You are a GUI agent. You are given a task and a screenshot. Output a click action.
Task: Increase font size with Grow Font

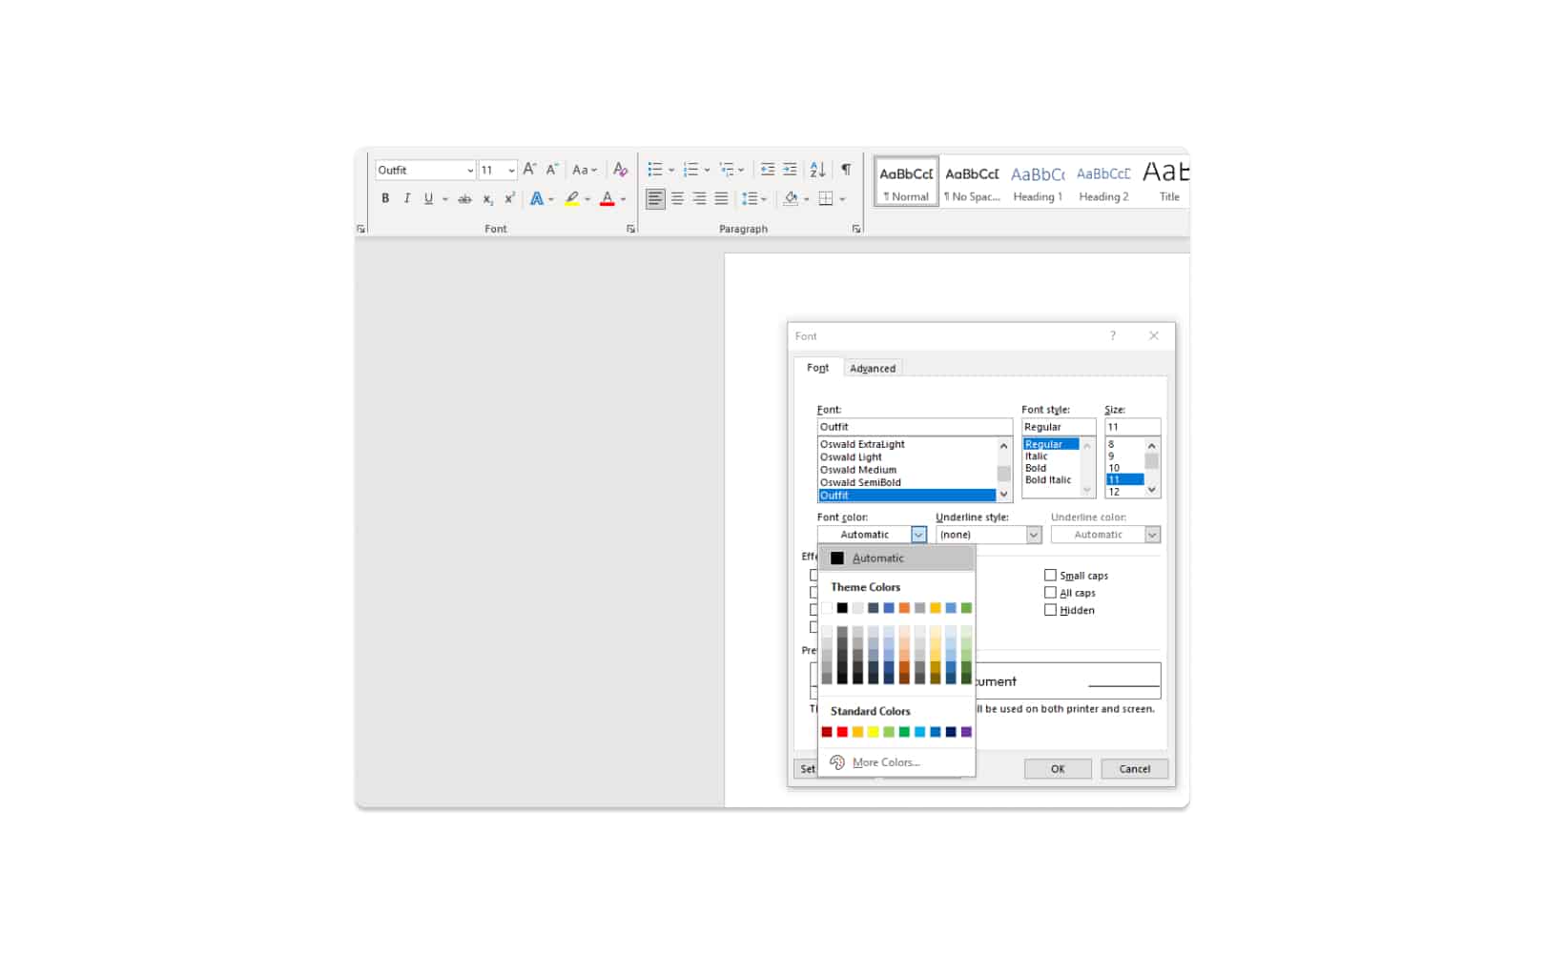[529, 170]
